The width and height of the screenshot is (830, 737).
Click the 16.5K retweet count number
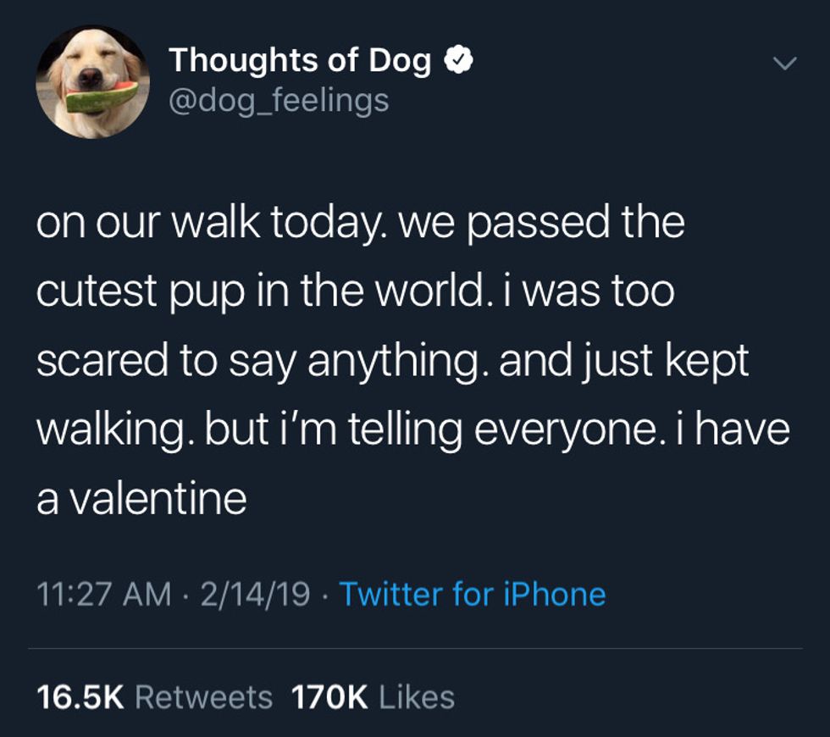(x=80, y=697)
